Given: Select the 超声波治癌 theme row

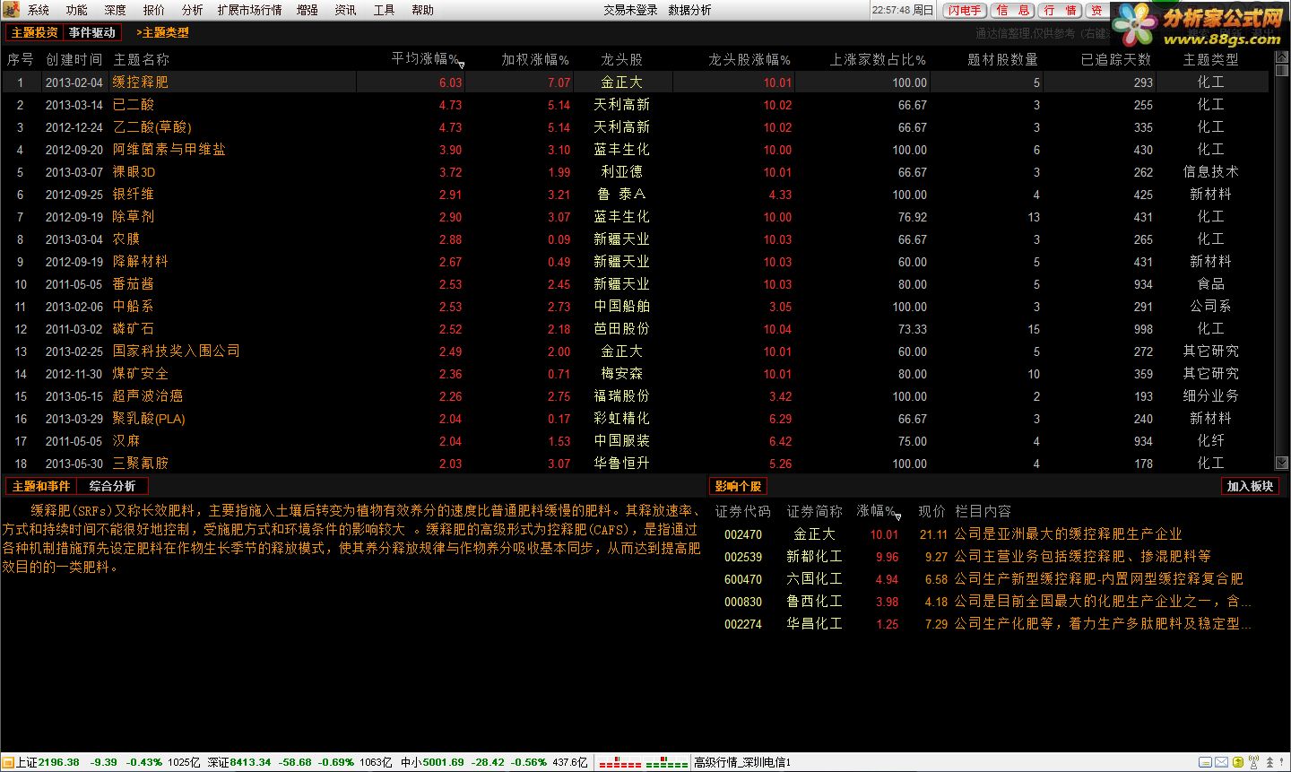Looking at the screenshot, I should click(x=636, y=396).
